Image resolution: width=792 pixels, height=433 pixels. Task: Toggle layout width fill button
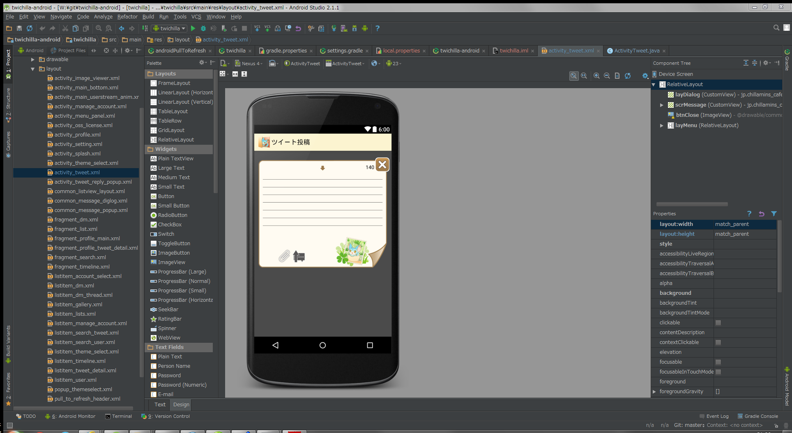pos(235,74)
